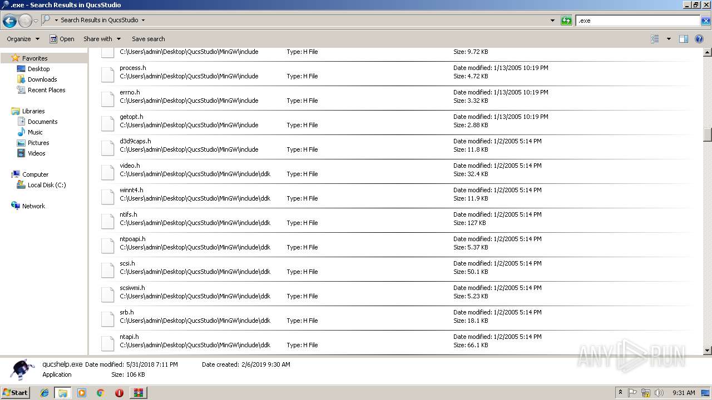
Task: Open the Organize menu
Action: (x=23, y=39)
